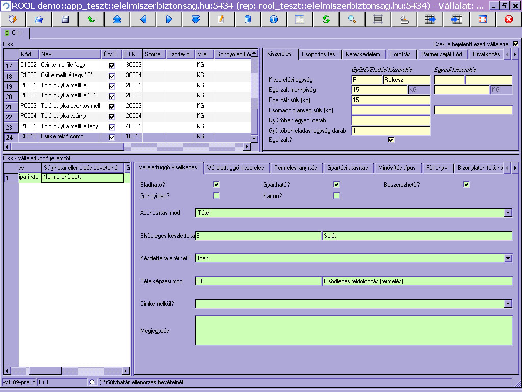The image size is (522, 392).
Task: Click the magnifying glass search icon
Action: 352,19
